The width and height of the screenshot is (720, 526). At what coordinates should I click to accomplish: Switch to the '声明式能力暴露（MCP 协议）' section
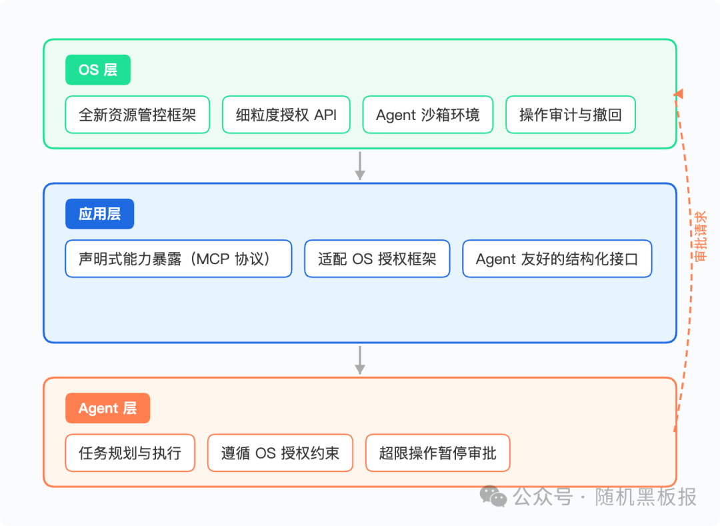pos(178,259)
